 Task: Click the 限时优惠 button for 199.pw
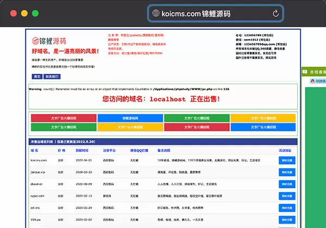tap(287, 220)
